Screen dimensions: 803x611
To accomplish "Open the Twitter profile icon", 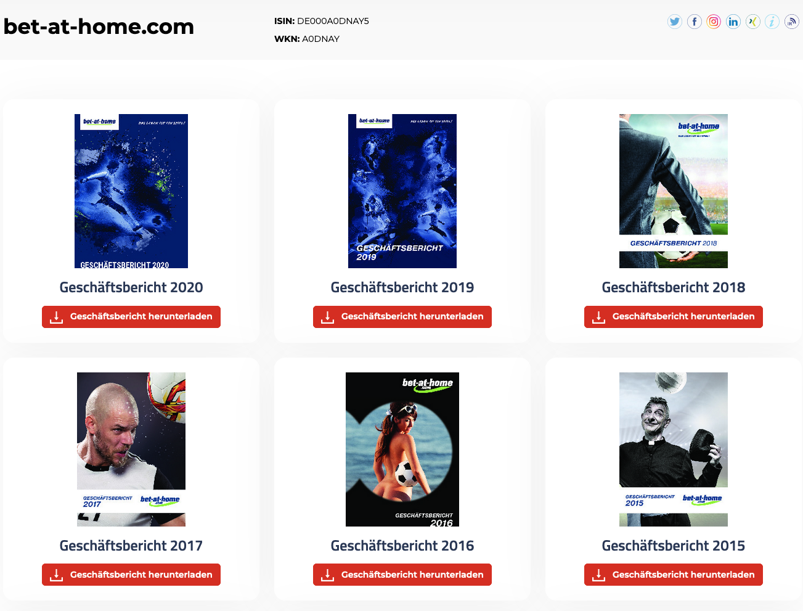I will click(x=675, y=22).
